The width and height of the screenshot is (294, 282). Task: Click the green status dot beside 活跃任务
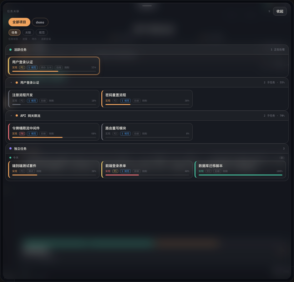coord(11,50)
